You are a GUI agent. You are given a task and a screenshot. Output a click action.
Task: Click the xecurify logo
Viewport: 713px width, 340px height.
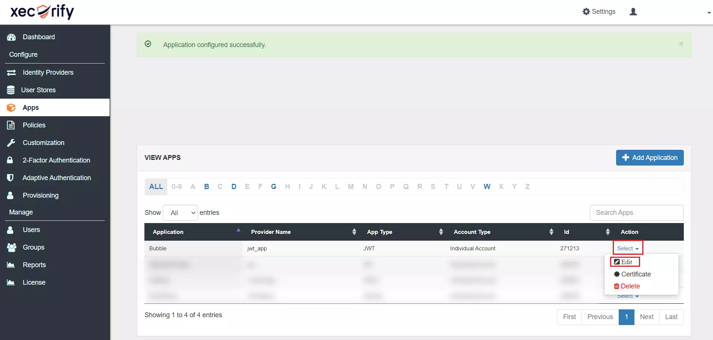(x=42, y=12)
